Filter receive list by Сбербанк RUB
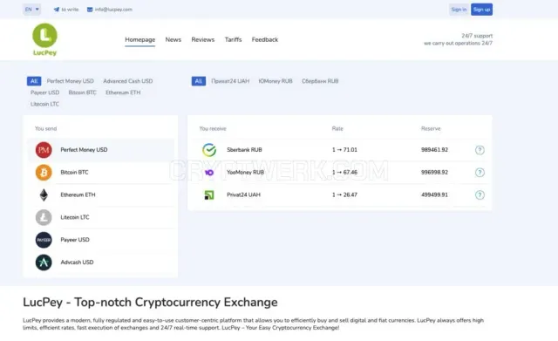 click(x=320, y=81)
